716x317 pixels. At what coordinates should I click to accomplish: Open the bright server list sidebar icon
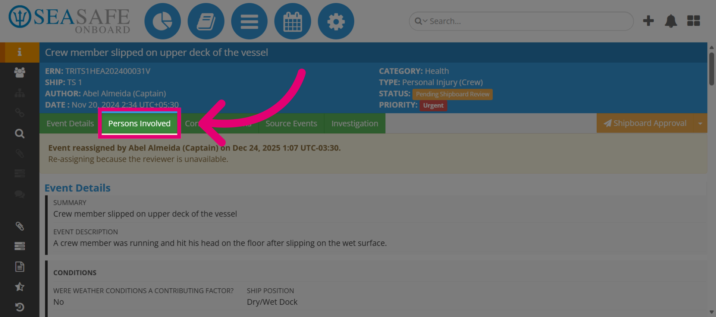point(19,246)
